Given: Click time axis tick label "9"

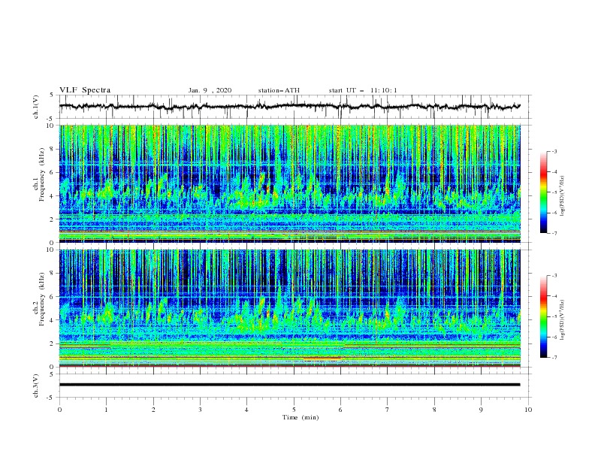Looking at the screenshot, I should tap(481, 410).
